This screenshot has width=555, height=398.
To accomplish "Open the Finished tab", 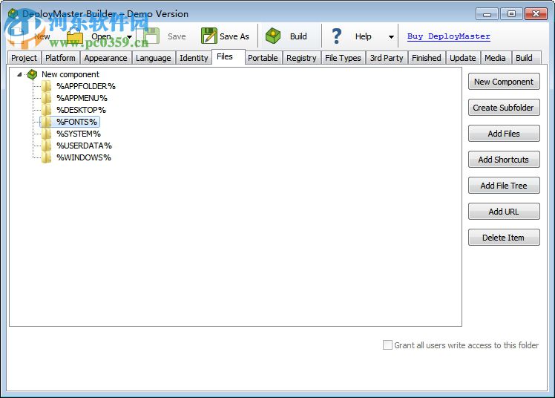I will (427, 58).
